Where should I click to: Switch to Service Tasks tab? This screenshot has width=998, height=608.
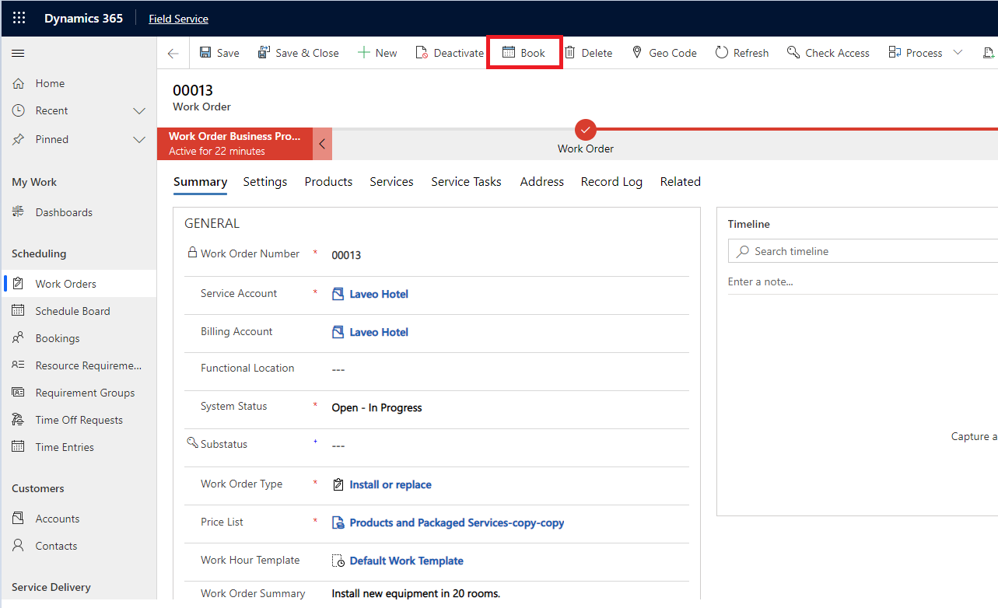click(x=466, y=182)
